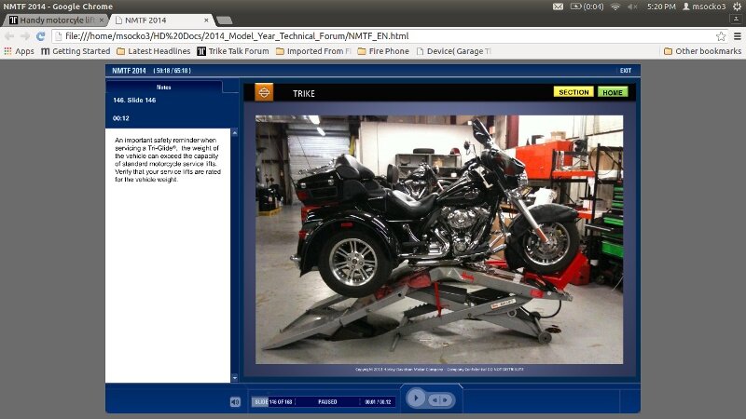This screenshot has height=419, width=746.
Task: Mute the presentation audio speaker icon
Action: click(235, 402)
